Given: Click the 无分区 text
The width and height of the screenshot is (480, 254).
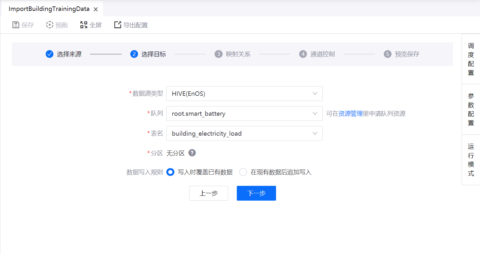Looking at the screenshot, I should click(175, 153).
